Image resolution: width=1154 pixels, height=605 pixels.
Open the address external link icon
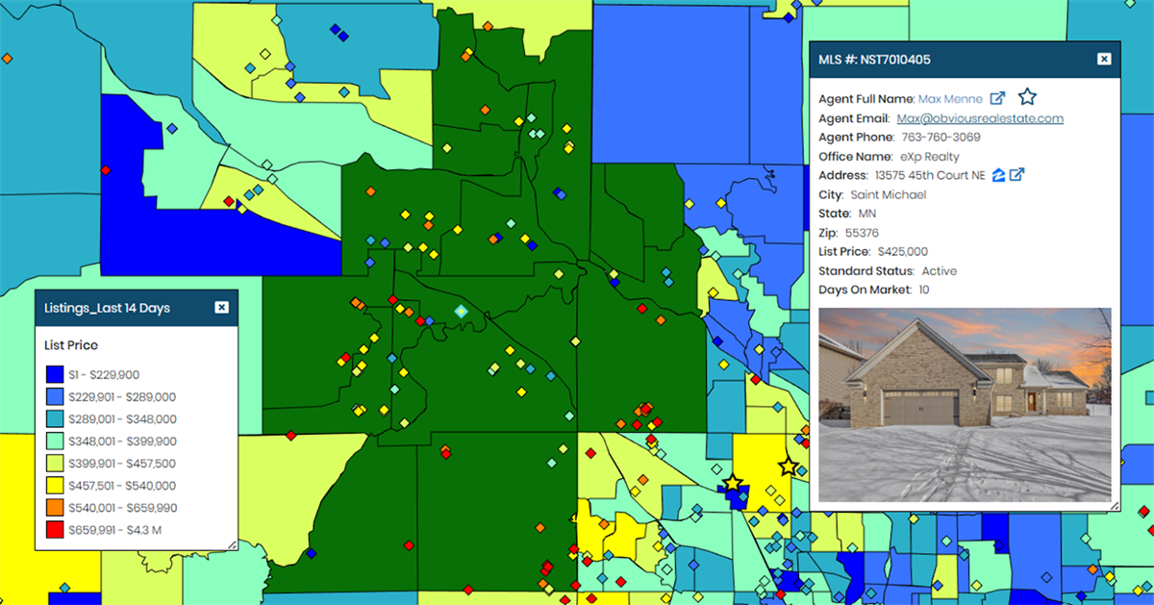click(1016, 174)
